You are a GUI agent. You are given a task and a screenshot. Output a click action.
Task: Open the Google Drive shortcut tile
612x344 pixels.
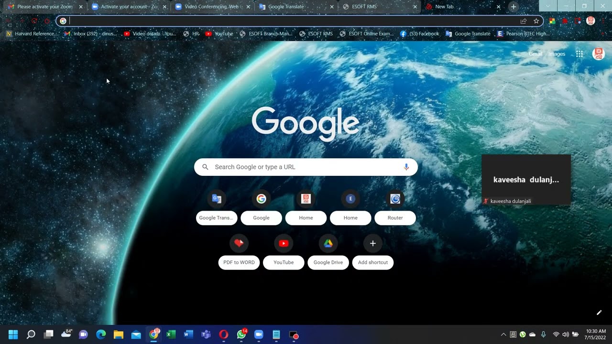click(x=328, y=252)
